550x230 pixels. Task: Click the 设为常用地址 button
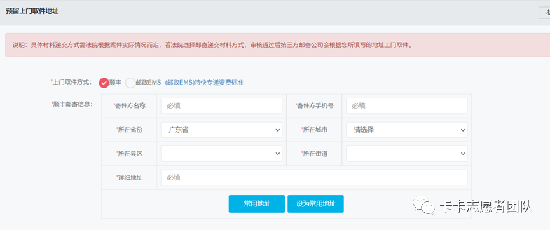click(x=315, y=204)
